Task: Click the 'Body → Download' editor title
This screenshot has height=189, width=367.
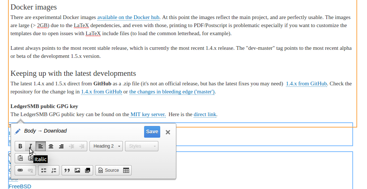Action: pos(45,131)
